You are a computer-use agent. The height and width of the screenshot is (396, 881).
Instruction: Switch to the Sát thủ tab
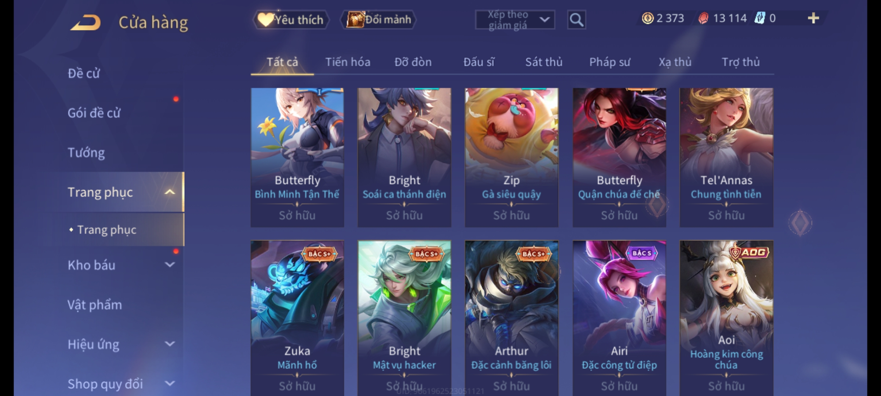[544, 62]
